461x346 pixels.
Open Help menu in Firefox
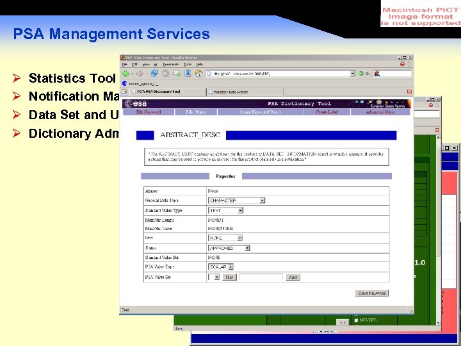[200, 64]
